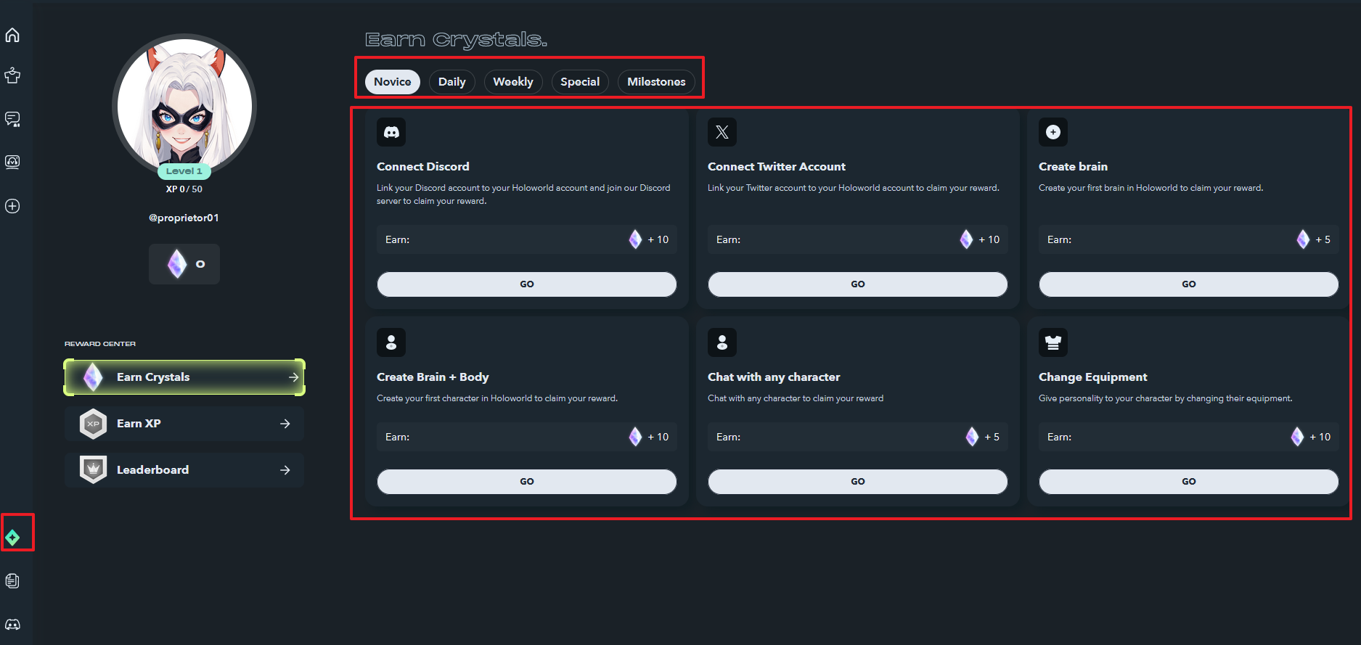The image size is (1361, 645).
Task: Click the Change Equipment title
Action: (x=1093, y=377)
